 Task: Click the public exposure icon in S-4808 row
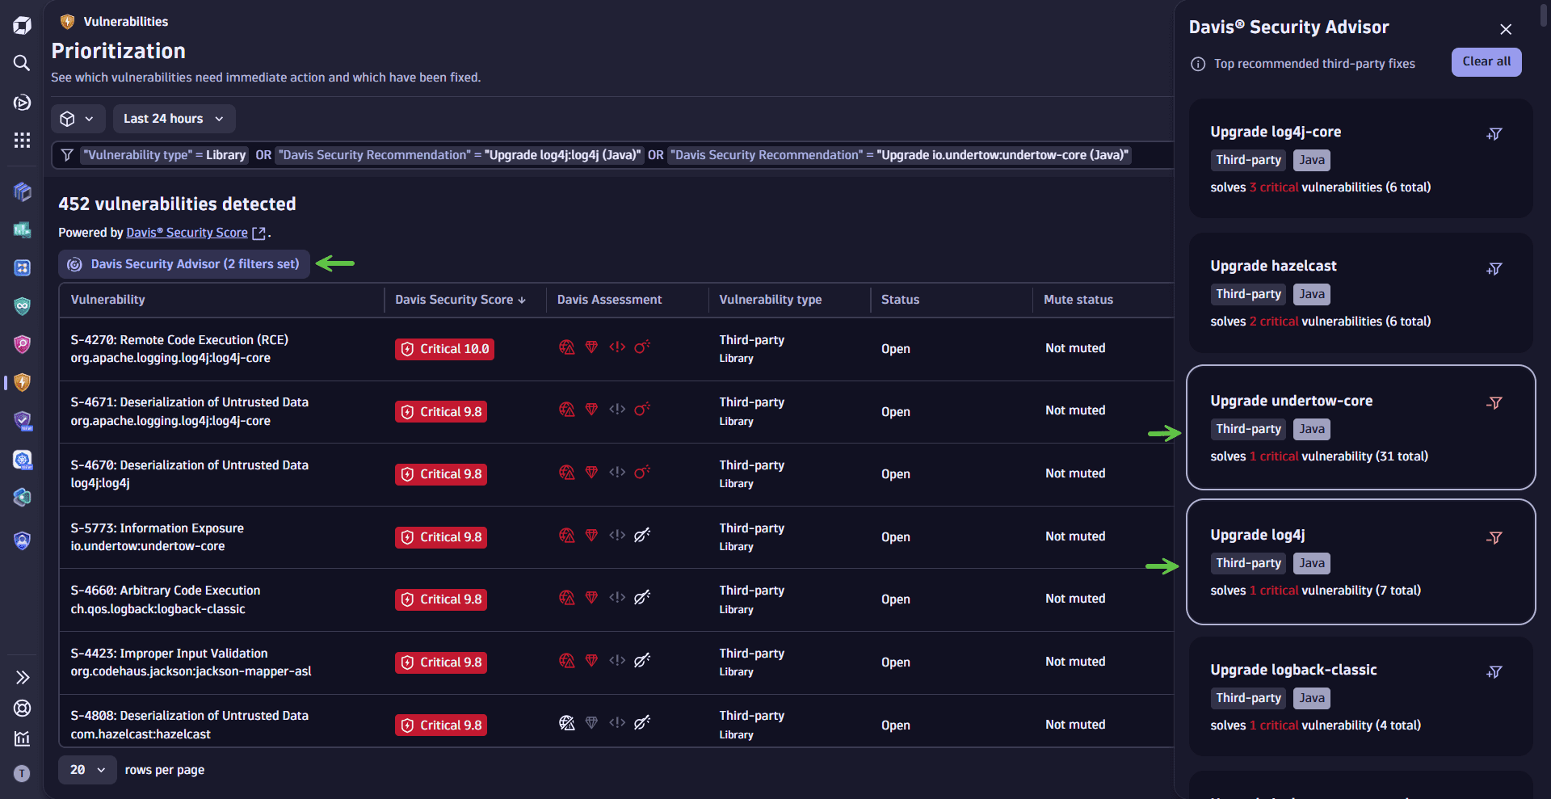[x=567, y=723]
